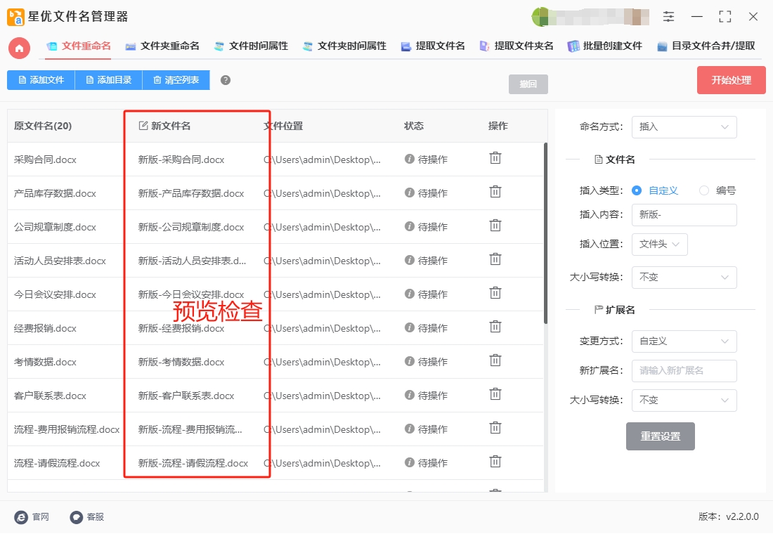The width and height of the screenshot is (773, 534).
Task: Delete the 采购合同.docx row with trash icon
Action: [495, 158]
